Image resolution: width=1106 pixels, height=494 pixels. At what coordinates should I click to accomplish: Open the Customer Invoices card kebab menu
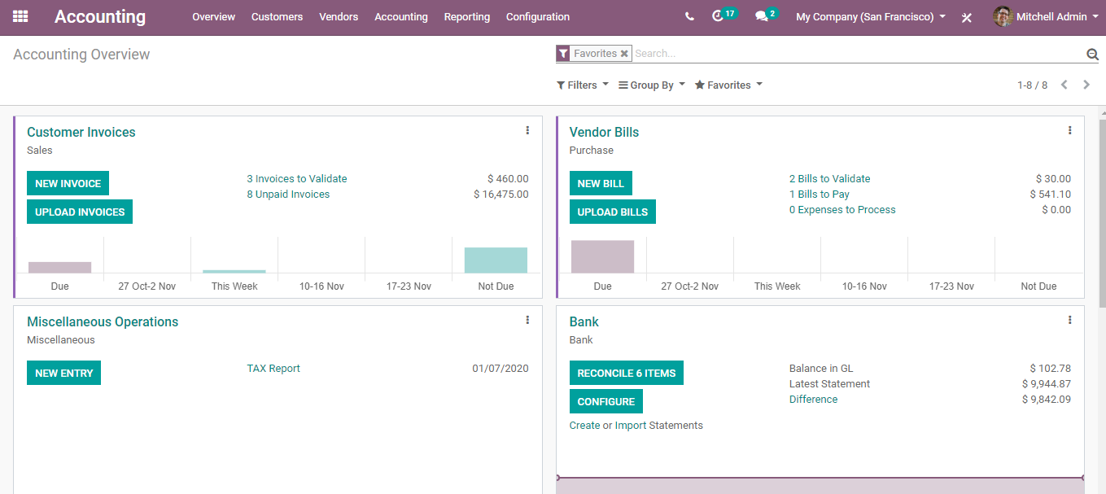[527, 130]
